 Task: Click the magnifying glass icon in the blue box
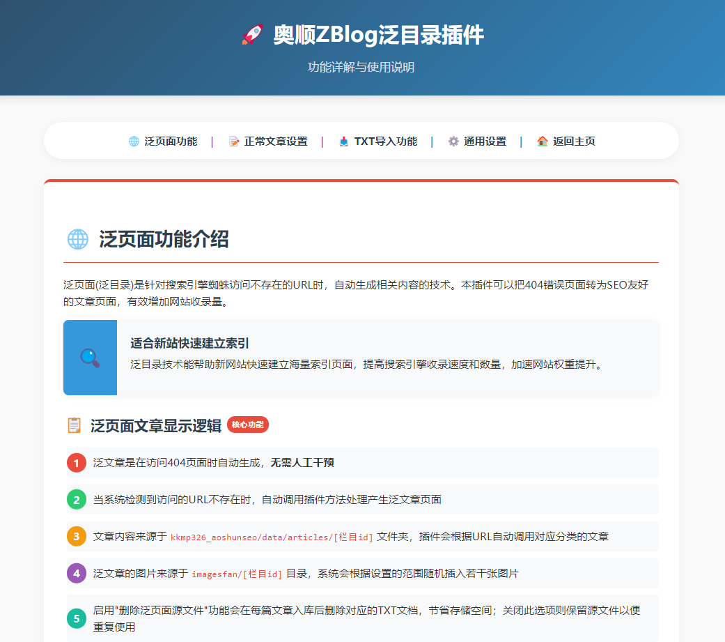click(90, 358)
